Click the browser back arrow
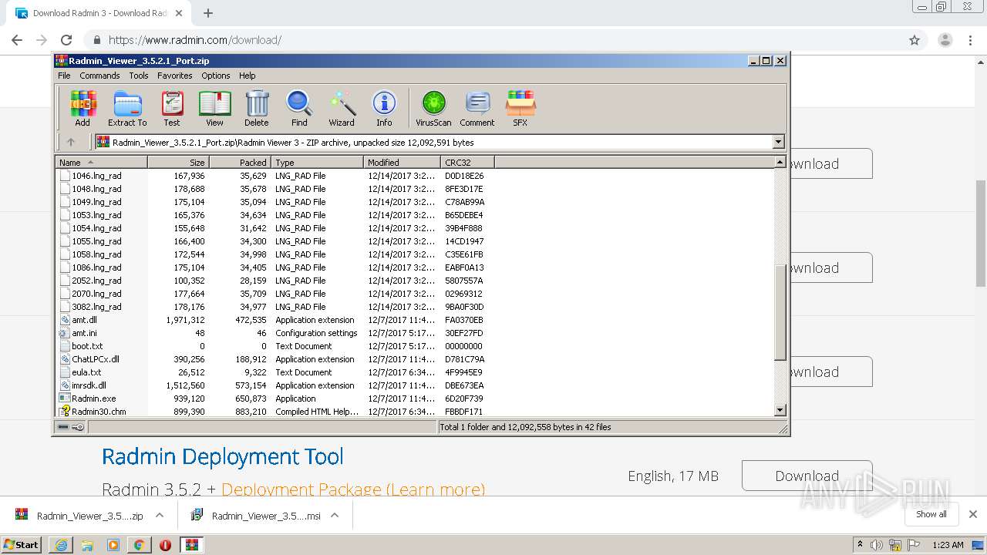Screen dimensions: 987x555 pos(17,40)
